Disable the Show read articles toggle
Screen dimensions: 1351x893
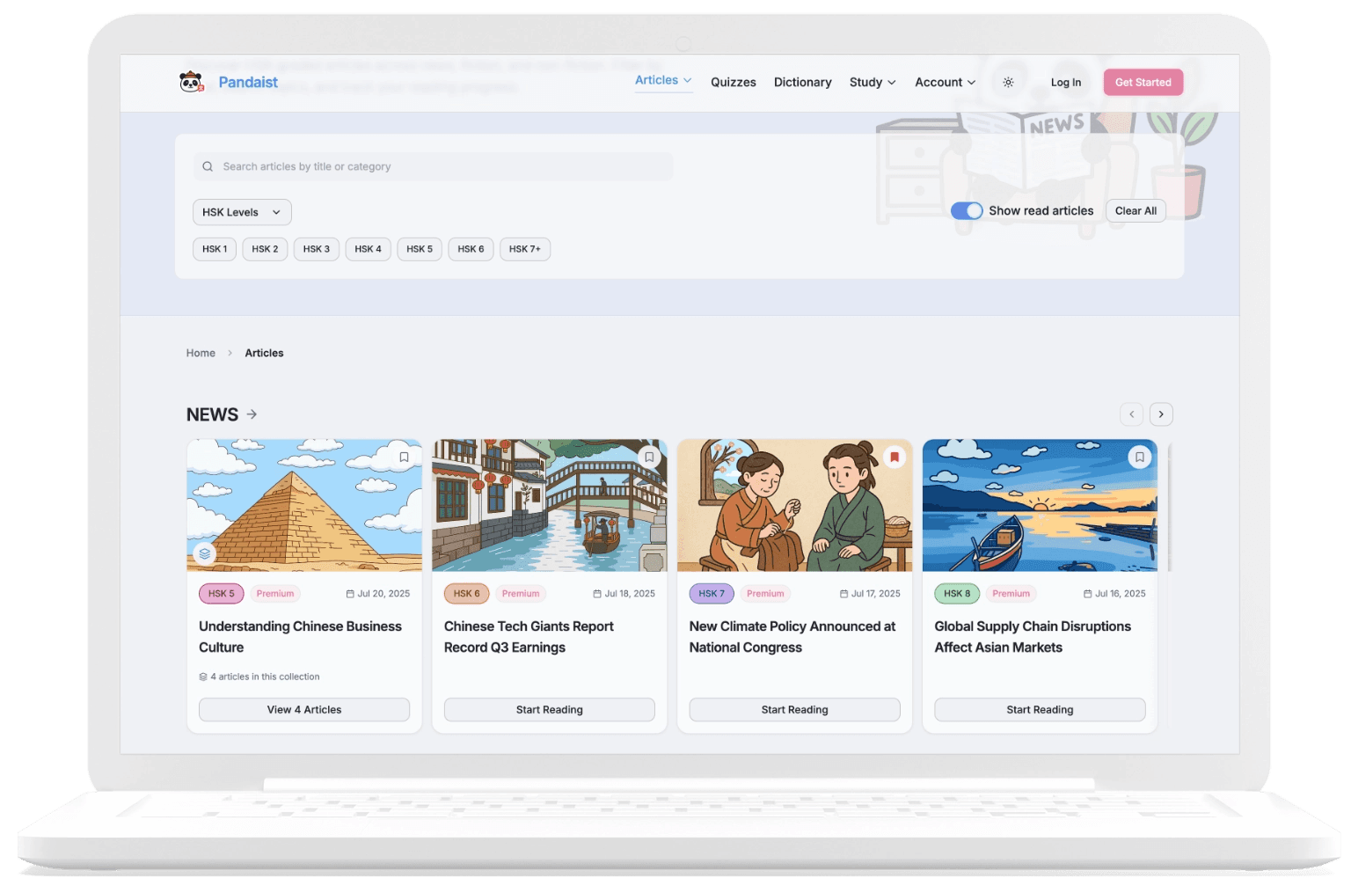[x=966, y=210]
